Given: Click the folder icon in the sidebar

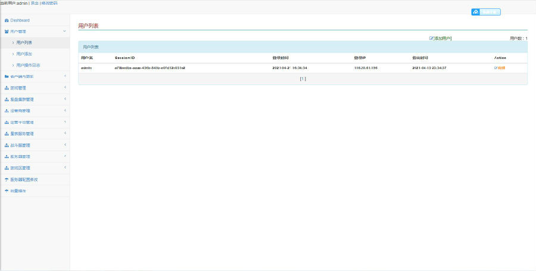Looking at the screenshot, I should pyautogui.click(x=7, y=76).
